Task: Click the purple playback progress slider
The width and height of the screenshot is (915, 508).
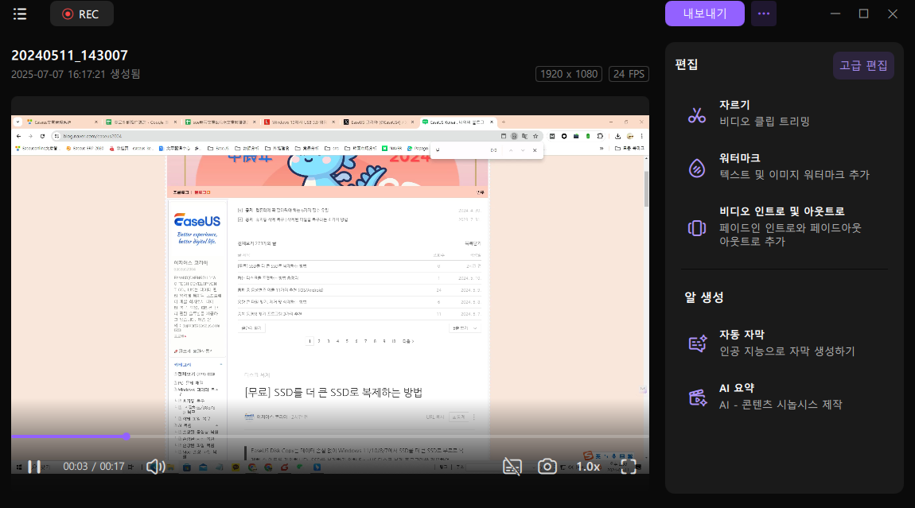Action: 127,436
